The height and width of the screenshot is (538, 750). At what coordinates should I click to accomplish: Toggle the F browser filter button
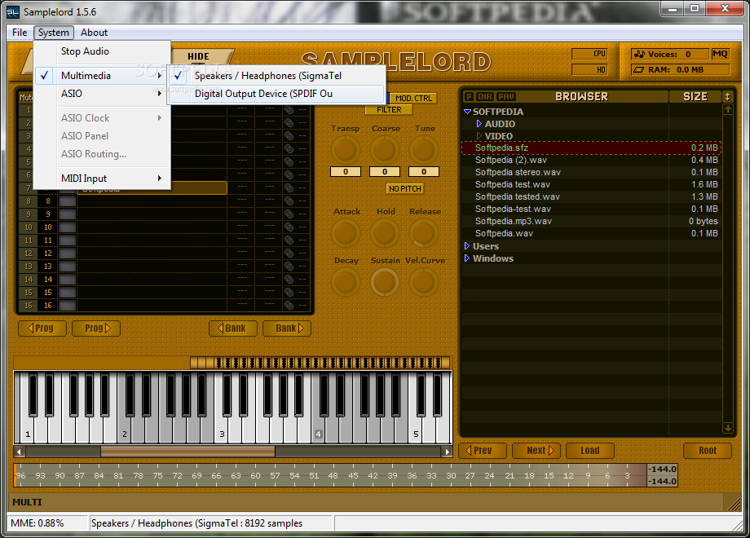[x=470, y=97]
